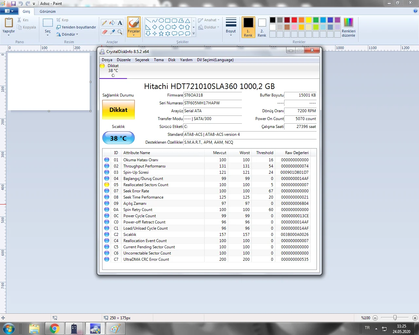Select the Text tool

(120, 23)
